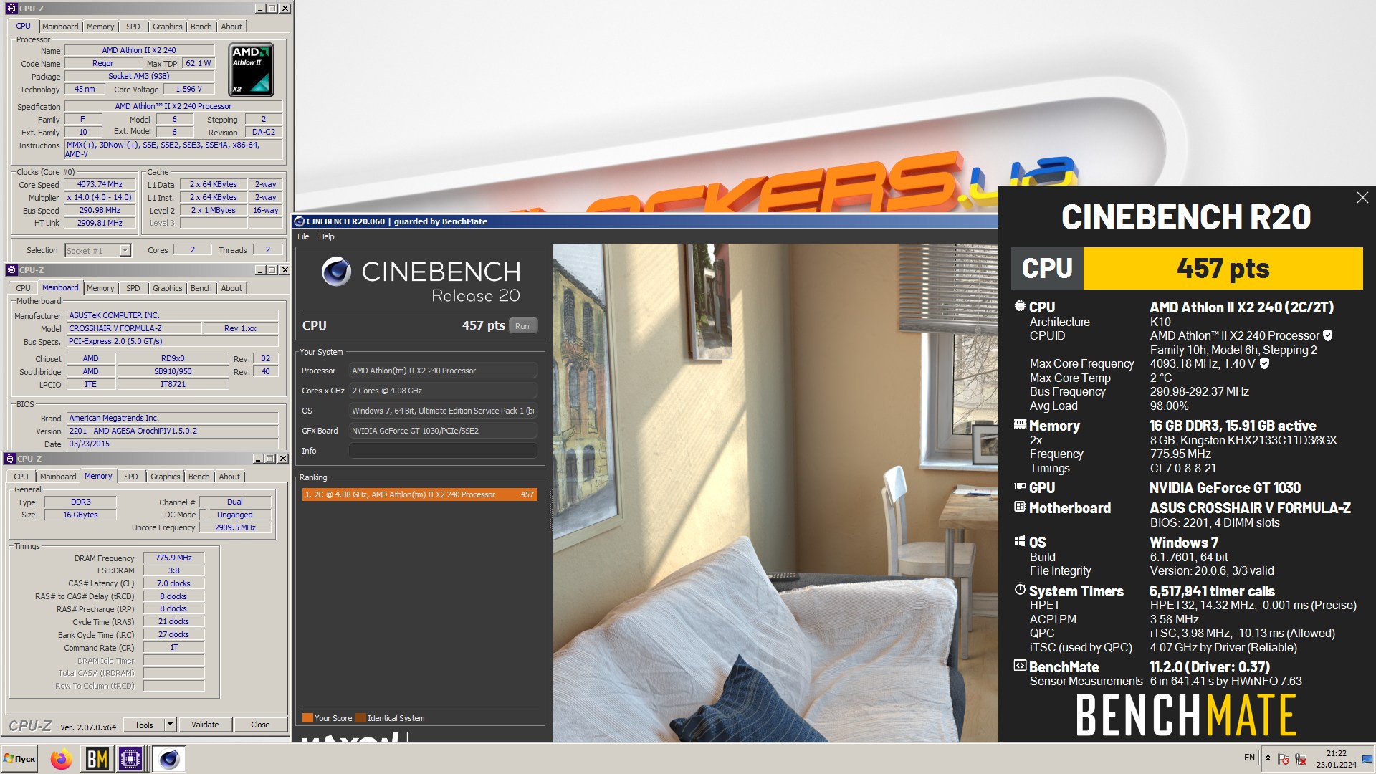
Task: Click the BIOS version 2201 field
Action: point(172,431)
